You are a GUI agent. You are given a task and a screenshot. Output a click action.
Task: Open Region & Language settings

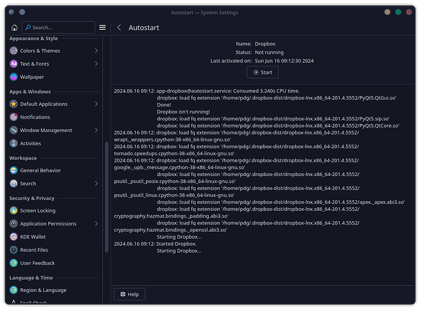pos(54,290)
